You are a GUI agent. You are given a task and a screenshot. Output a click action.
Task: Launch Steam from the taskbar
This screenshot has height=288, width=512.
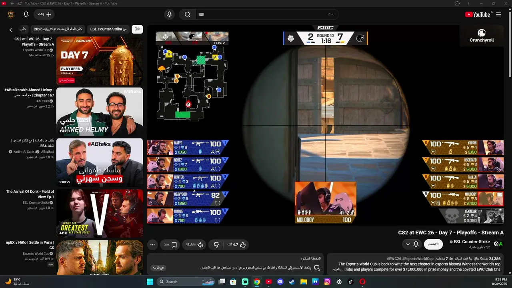(292, 282)
